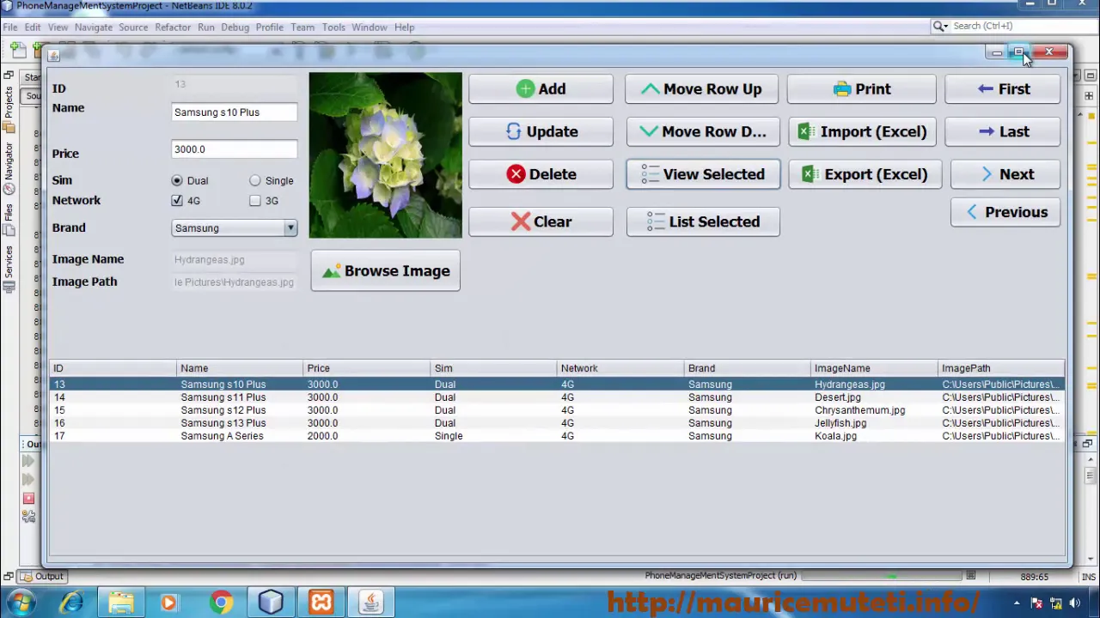This screenshot has width=1100, height=618.
Task: Select the Samsung s13 Plus row
Action: tap(557, 423)
